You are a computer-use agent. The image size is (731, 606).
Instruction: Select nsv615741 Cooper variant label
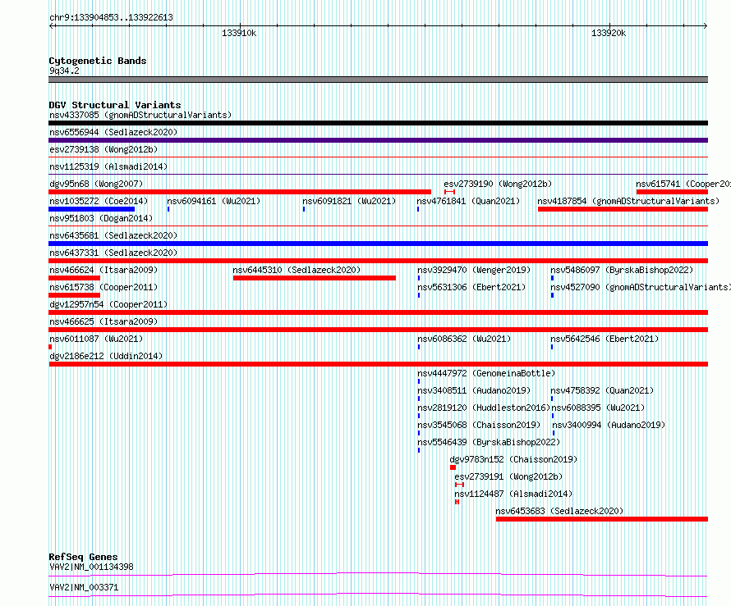(683, 184)
